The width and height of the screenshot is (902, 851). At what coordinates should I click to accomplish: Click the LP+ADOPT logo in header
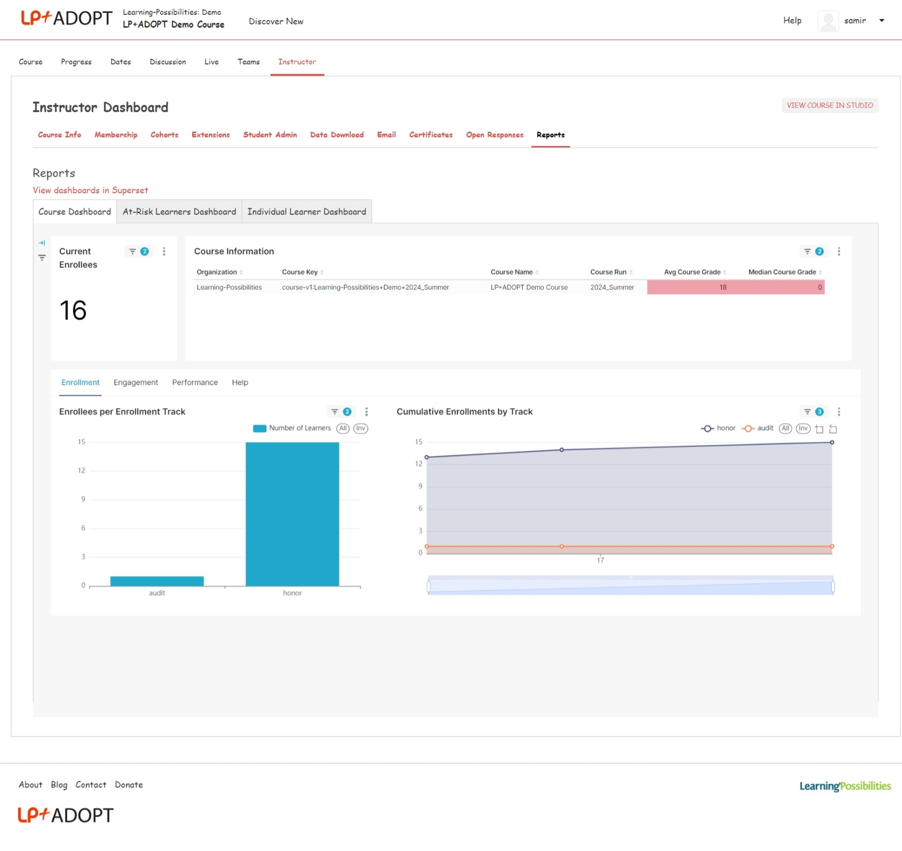pyautogui.click(x=66, y=18)
